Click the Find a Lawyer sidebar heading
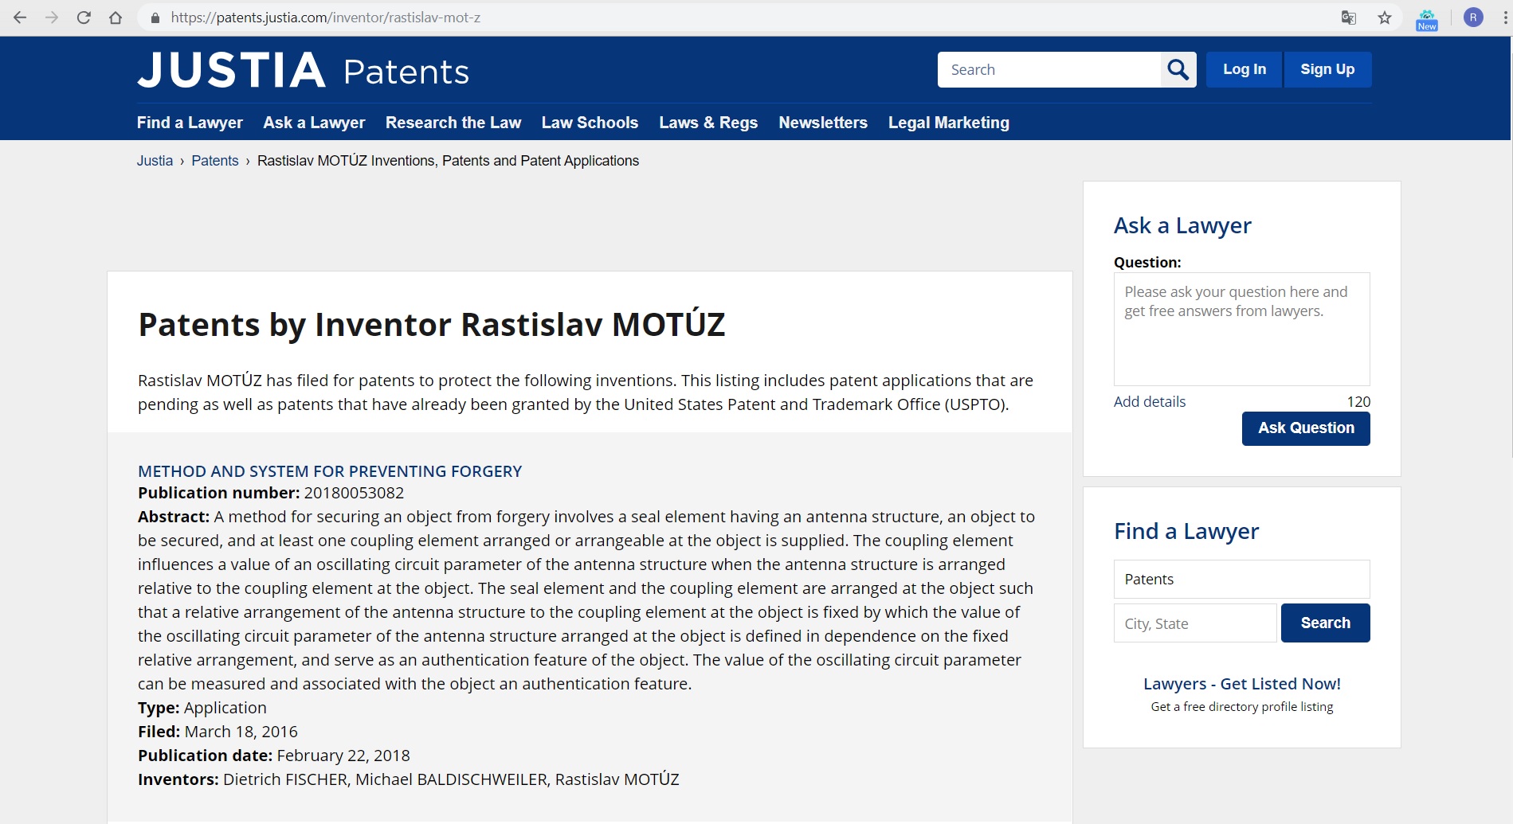The image size is (1513, 824). [x=1186, y=531]
